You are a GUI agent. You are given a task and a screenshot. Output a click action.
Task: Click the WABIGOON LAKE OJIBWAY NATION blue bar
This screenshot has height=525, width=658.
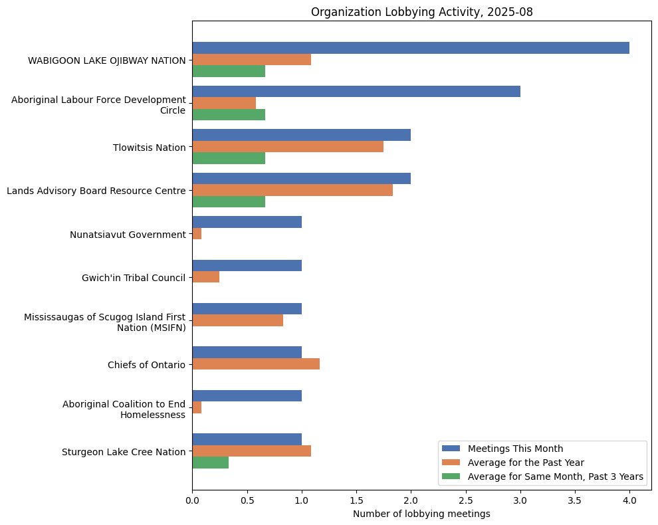click(x=410, y=48)
